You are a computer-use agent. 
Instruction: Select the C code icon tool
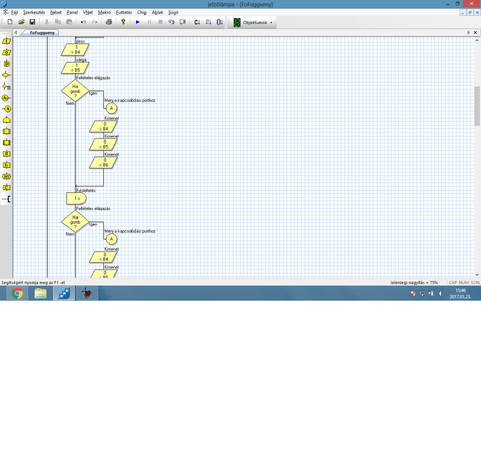pos(6,188)
